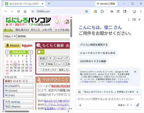Open the トラブルQ&A tab
The height and width of the screenshot is (113, 144).
62,30
